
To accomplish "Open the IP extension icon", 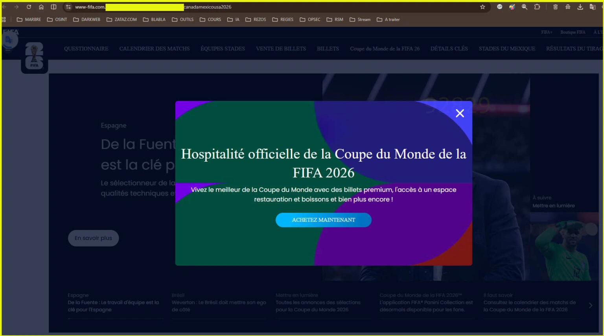I will click(x=499, y=7).
